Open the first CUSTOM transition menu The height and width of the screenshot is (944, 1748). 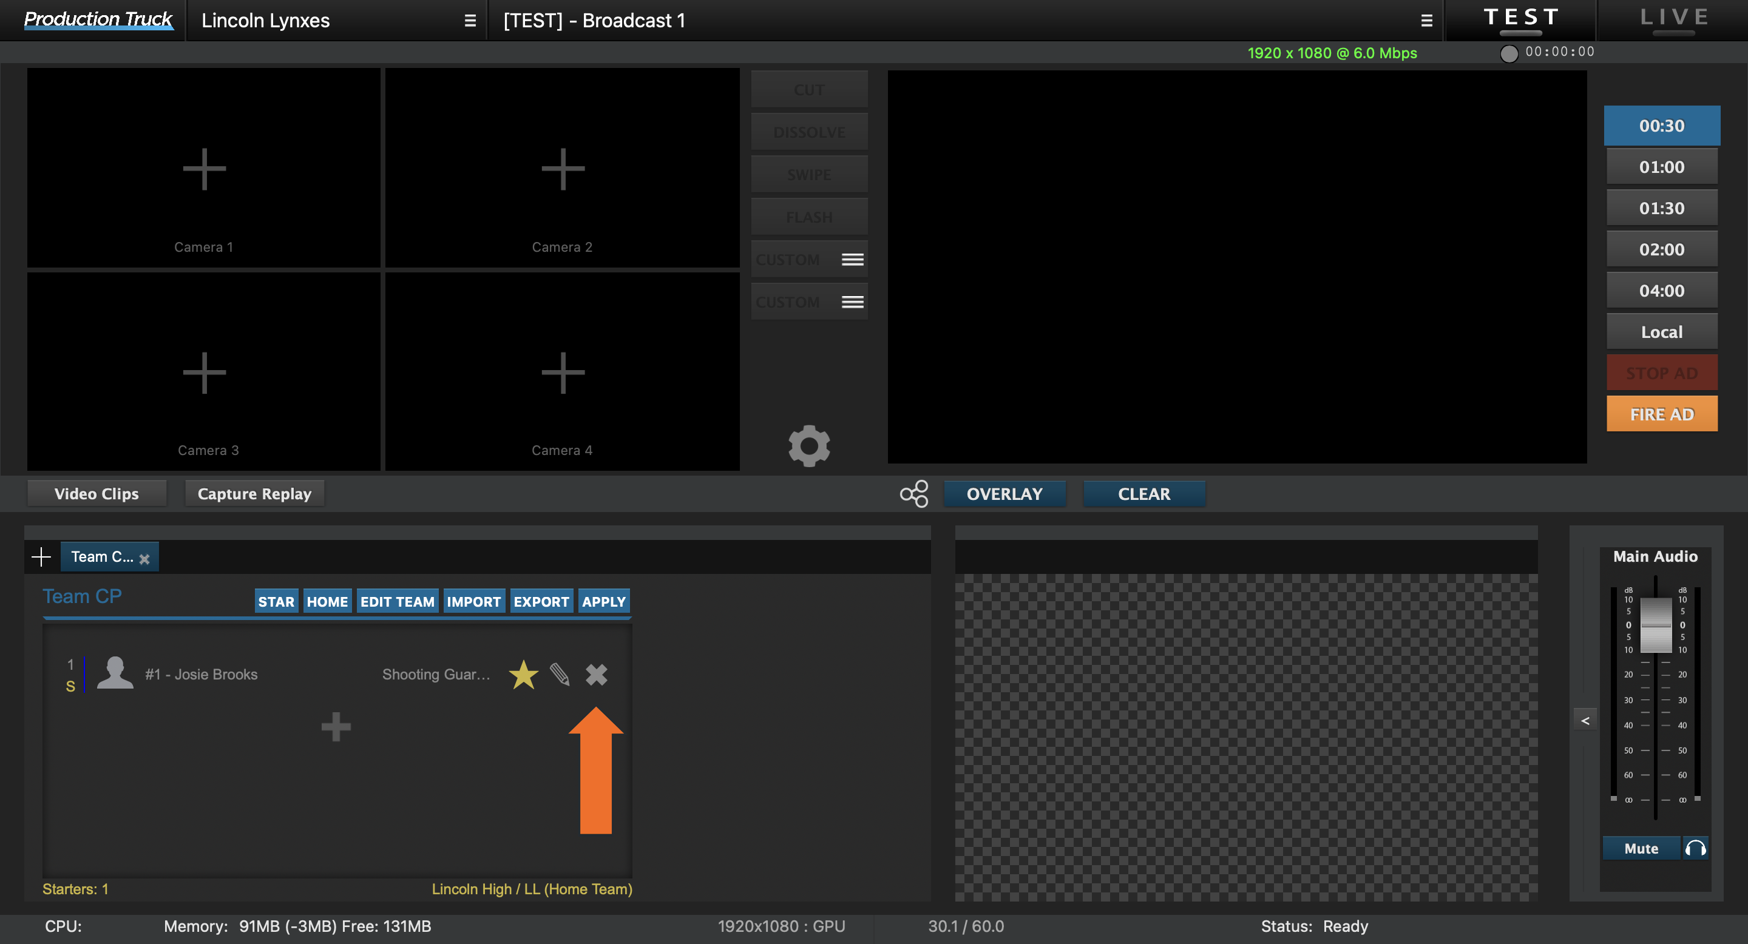(852, 260)
